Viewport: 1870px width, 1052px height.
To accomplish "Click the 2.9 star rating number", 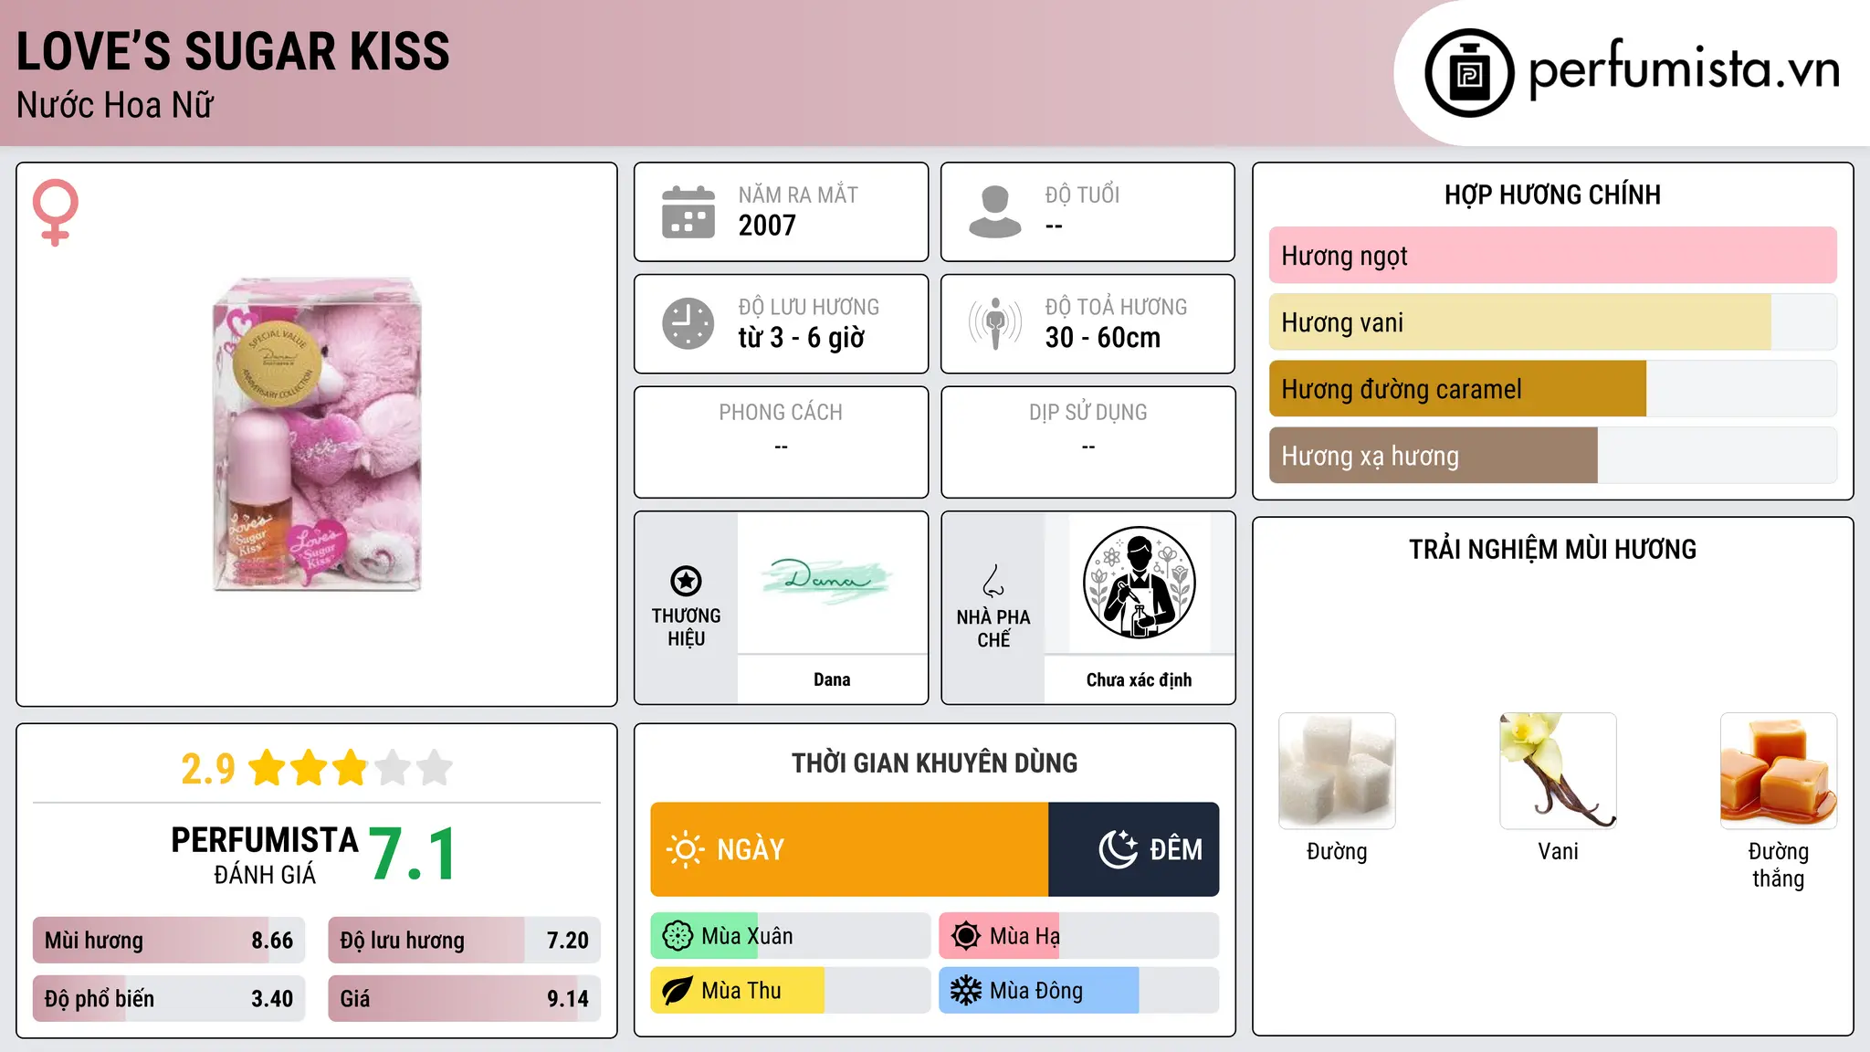I will 208,769.
